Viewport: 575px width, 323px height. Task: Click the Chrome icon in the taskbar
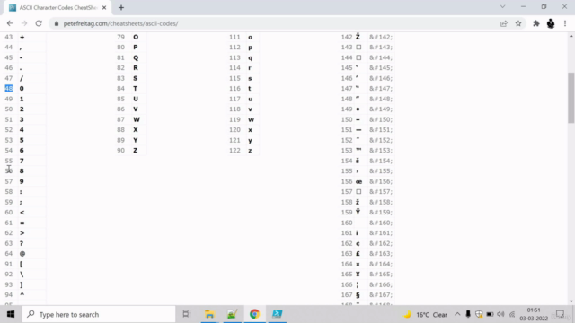(254, 314)
